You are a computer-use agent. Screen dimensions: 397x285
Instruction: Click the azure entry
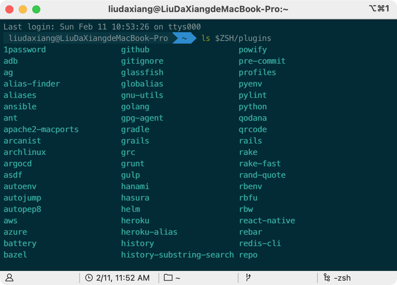(x=15, y=232)
